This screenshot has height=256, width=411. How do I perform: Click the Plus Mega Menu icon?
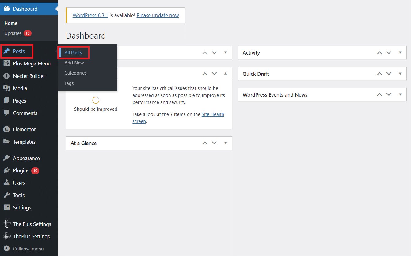[6, 63]
